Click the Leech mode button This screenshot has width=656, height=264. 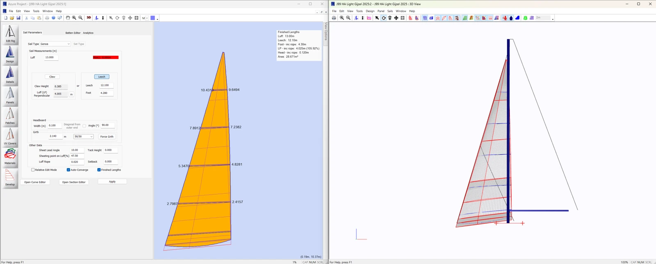coord(102,77)
